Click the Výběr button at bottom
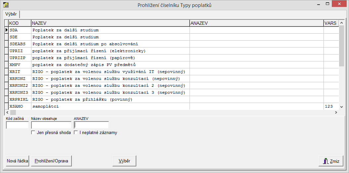Viewport: 349px width, 173px height. tap(124, 161)
